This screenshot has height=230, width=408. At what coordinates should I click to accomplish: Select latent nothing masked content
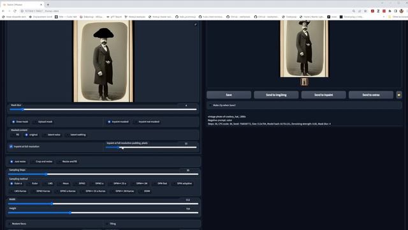pyautogui.click(x=76, y=135)
